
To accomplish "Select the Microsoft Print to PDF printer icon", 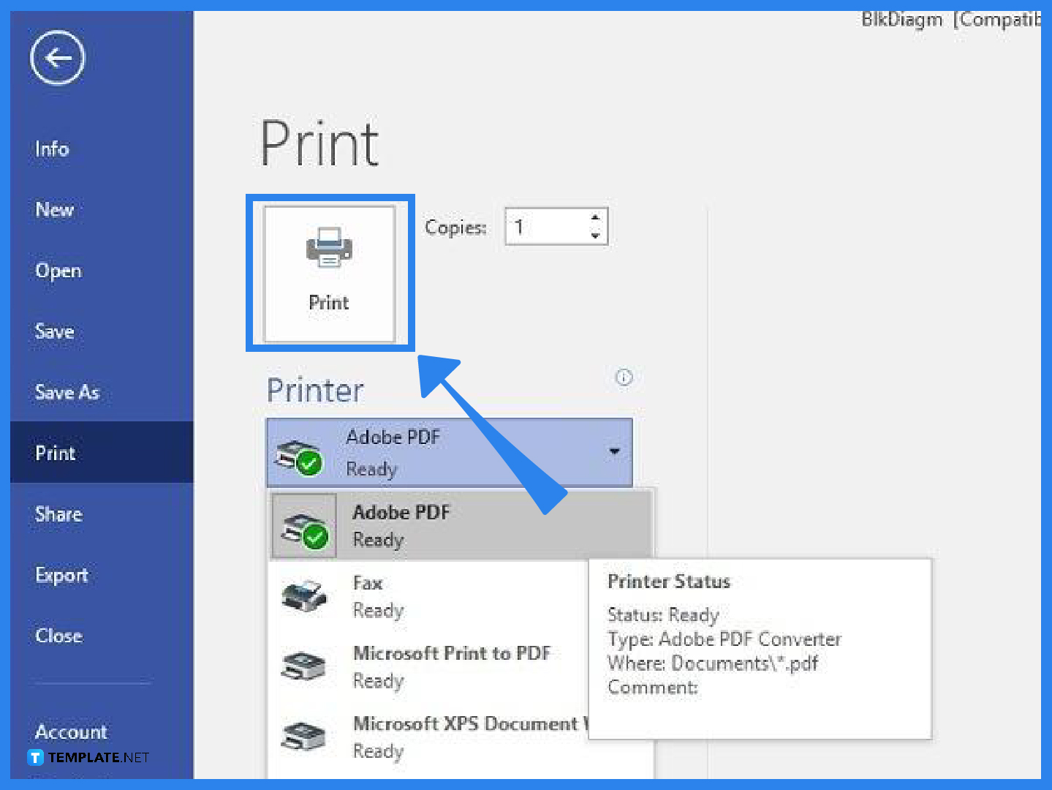I will (305, 666).
